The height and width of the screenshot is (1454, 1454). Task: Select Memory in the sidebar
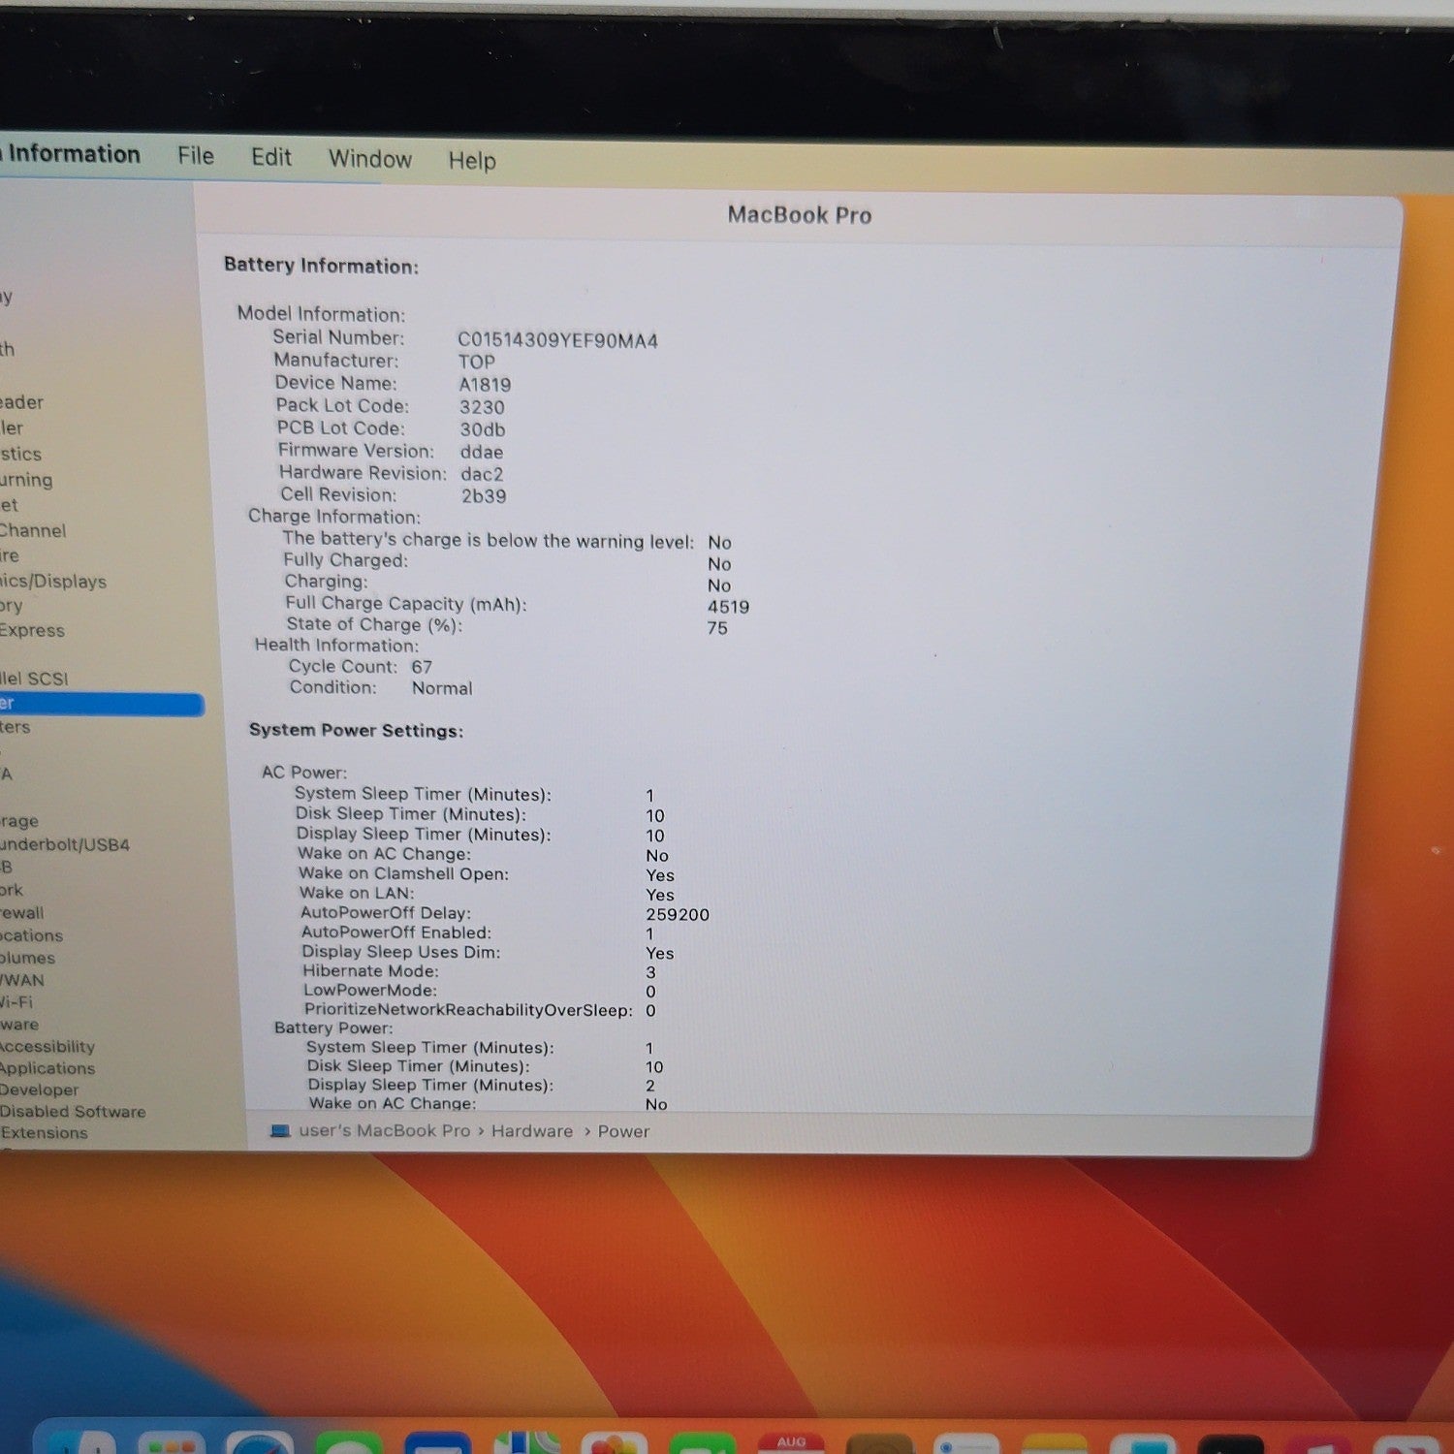click(11, 606)
